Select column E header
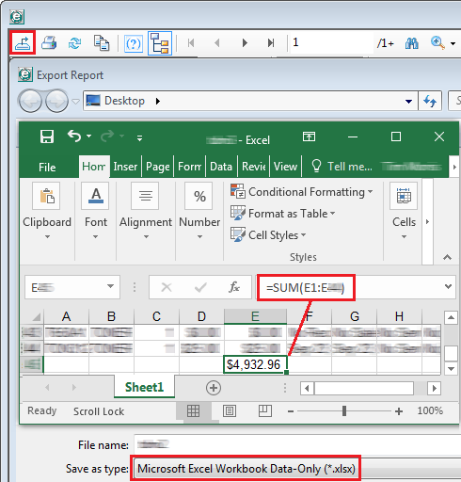Viewport: 461px width, 482px height. point(255,316)
